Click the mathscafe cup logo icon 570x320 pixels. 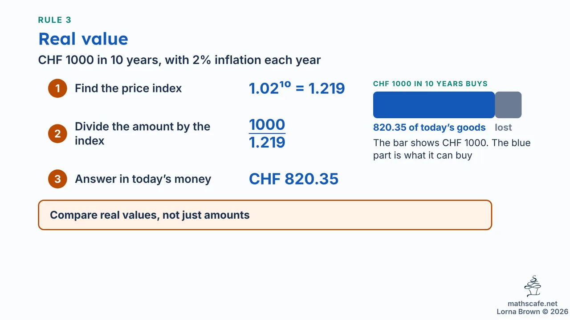(x=533, y=286)
